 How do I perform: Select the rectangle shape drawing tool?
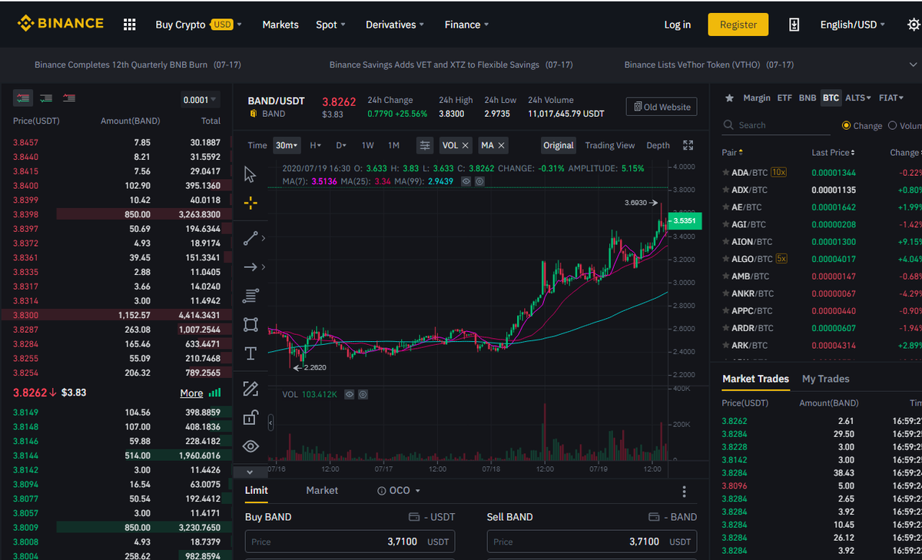click(250, 324)
